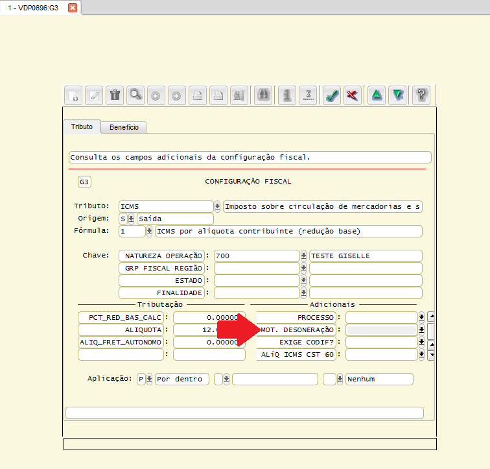Viewport: 490px width, 469px height.
Task: Click the FINALIDADE value field
Action: 257,293
